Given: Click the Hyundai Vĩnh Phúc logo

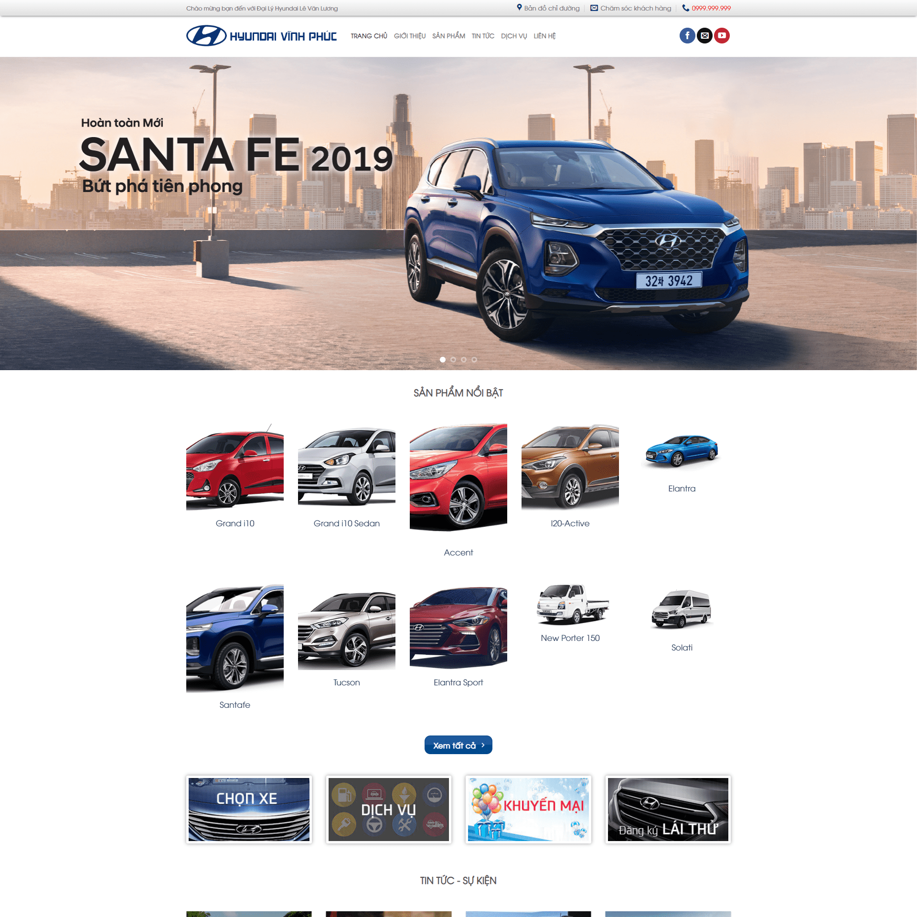Looking at the screenshot, I should point(261,36).
